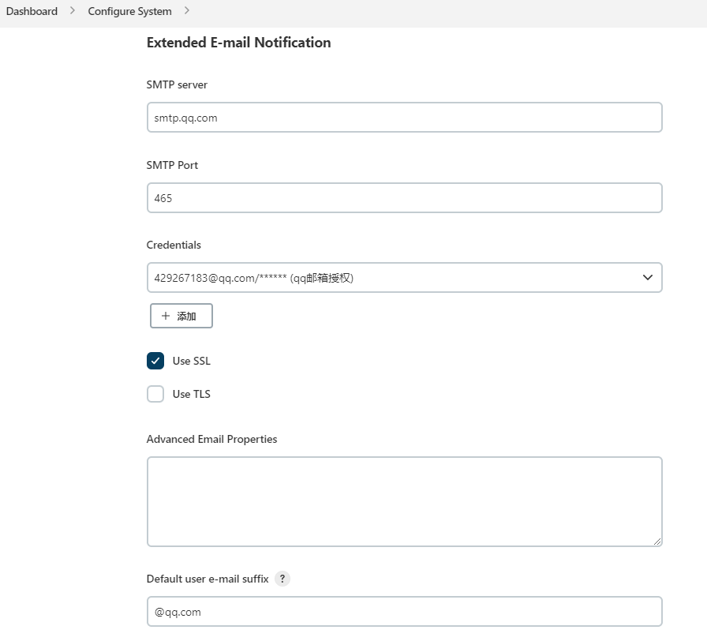Go to Dashboard breadcrumb
Screen dimensions: 707x641
click(32, 11)
